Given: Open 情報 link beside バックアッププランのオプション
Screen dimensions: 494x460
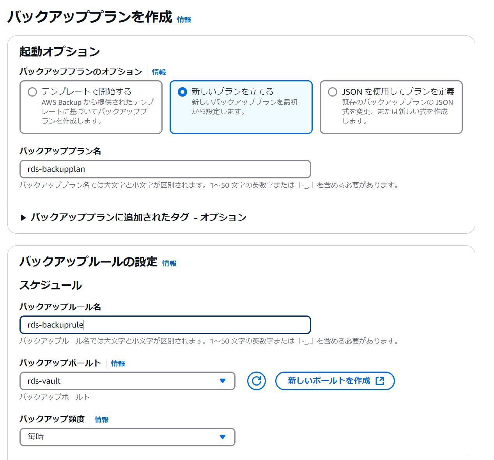Looking at the screenshot, I should coord(159,72).
